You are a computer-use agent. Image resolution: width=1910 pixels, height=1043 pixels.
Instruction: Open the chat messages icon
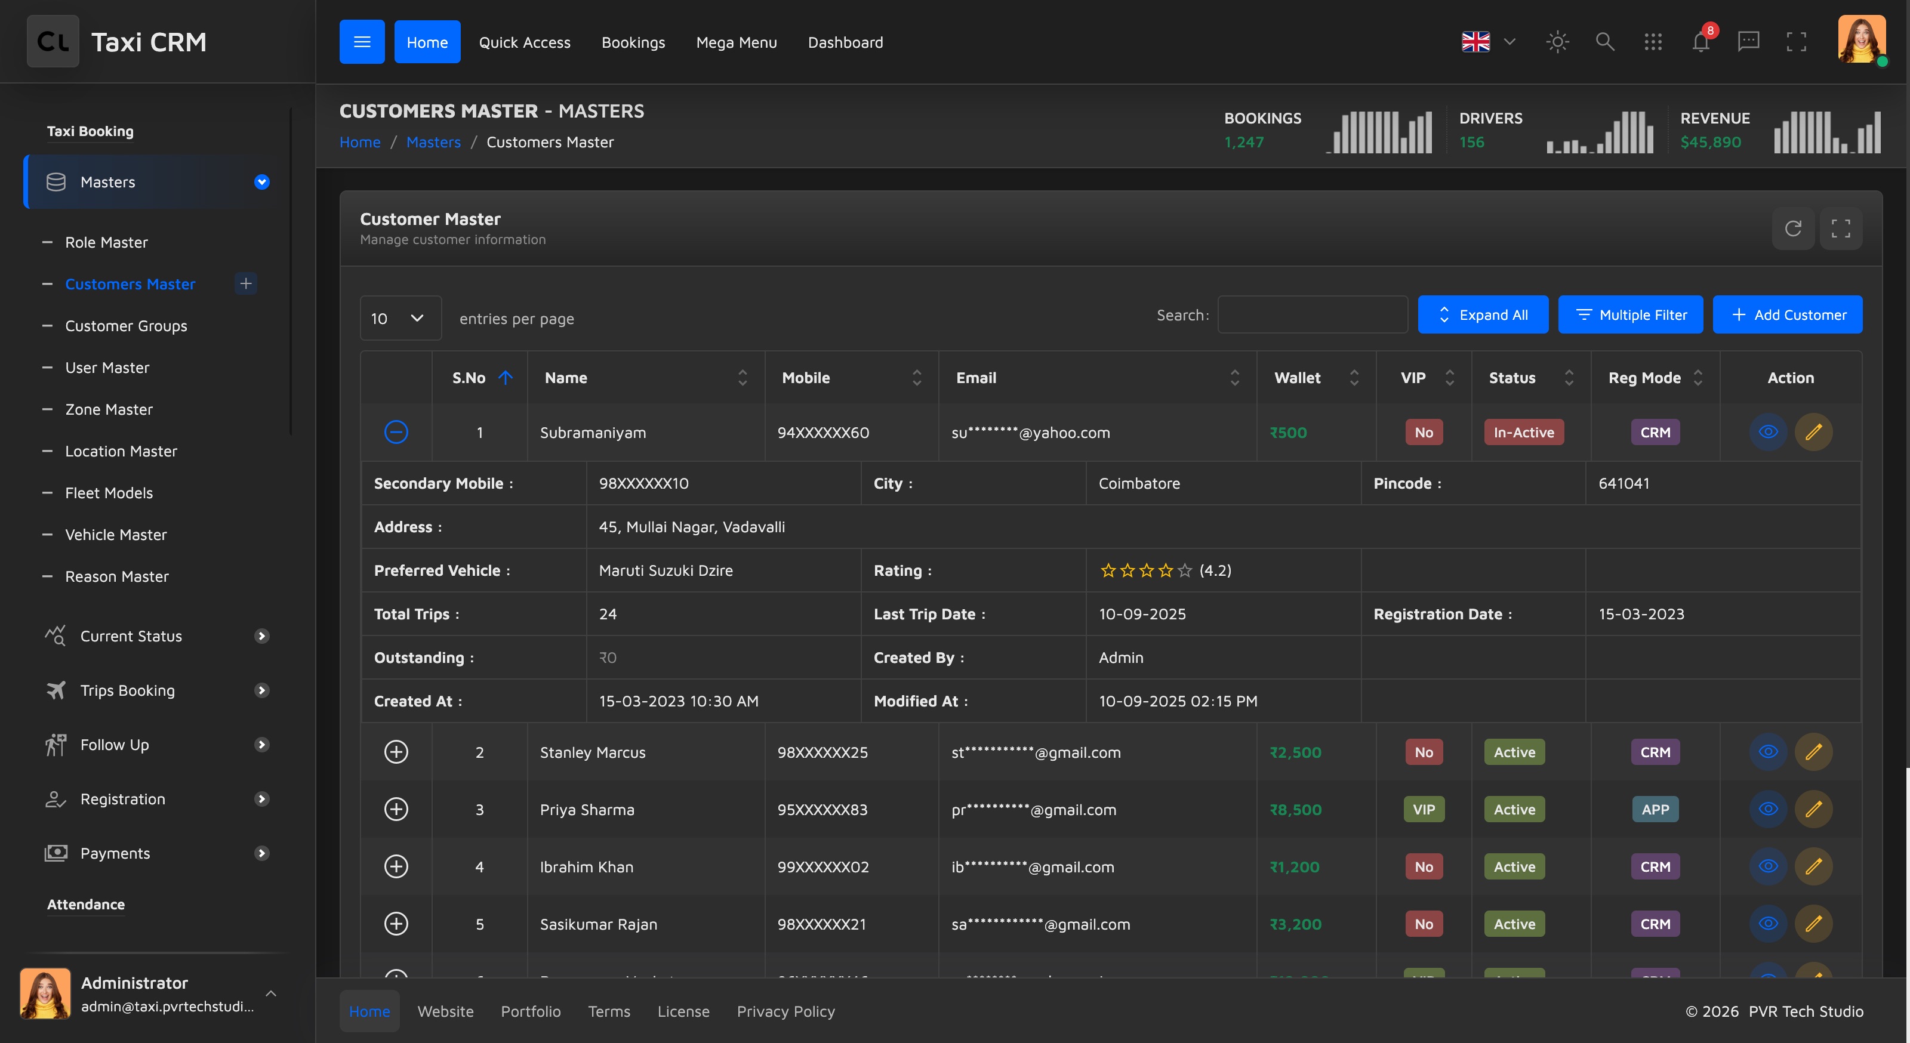coord(1748,42)
